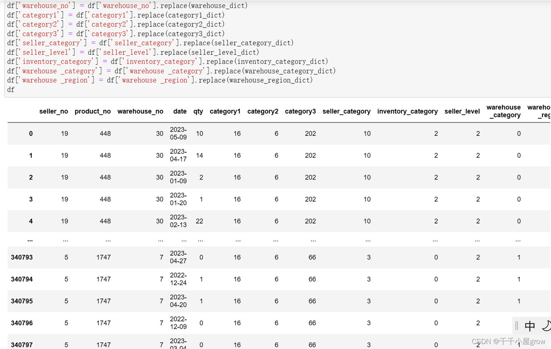Click the seller_level column header
This screenshot has height=349, width=551.
[462, 111]
